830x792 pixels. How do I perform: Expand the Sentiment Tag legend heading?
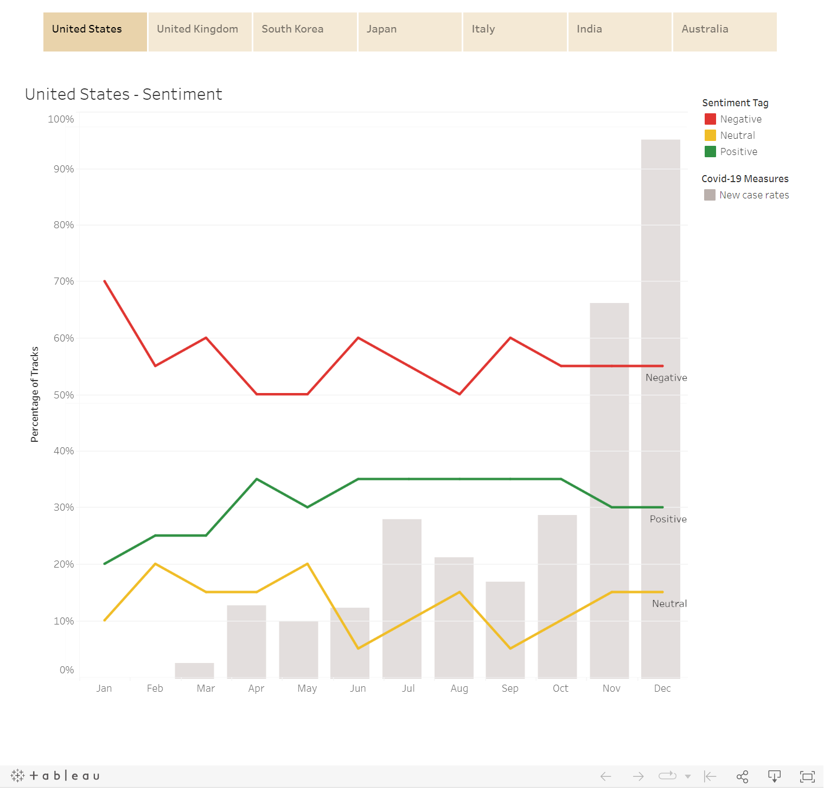click(735, 102)
